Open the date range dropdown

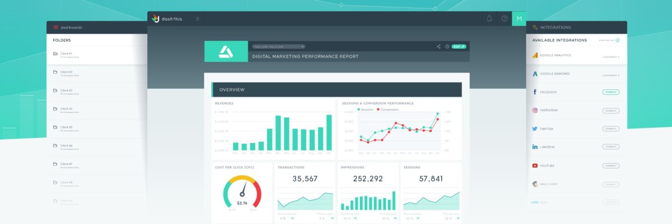pos(278,46)
